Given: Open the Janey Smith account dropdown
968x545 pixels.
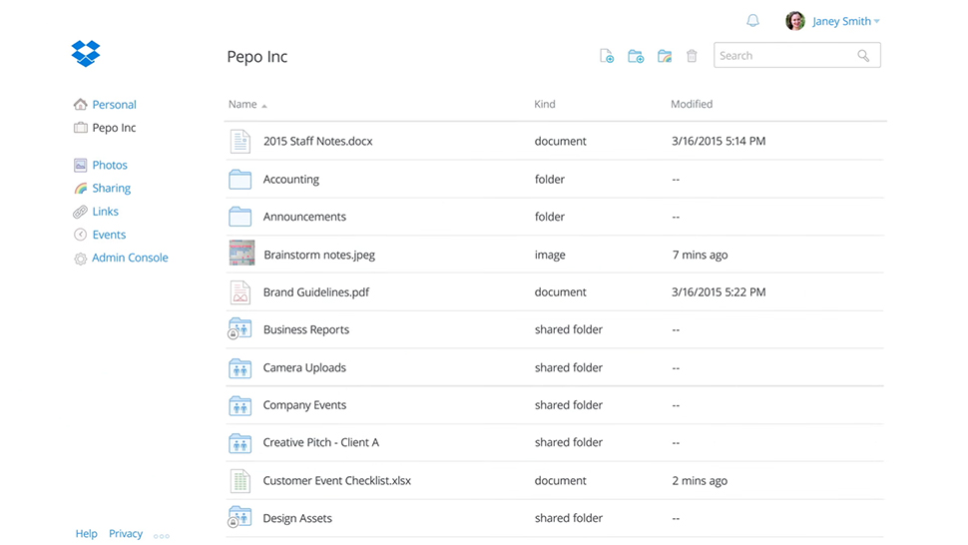Looking at the screenshot, I should 846,22.
